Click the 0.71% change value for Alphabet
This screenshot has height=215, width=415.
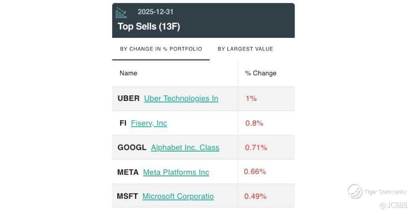pos(256,148)
